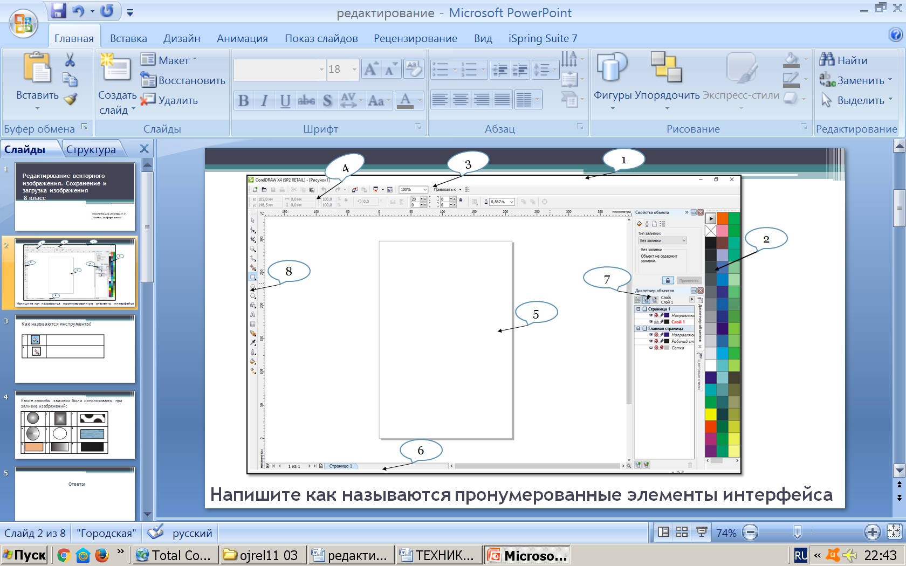Open the font name combo box
The width and height of the screenshot is (906, 566).
click(x=280, y=70)
